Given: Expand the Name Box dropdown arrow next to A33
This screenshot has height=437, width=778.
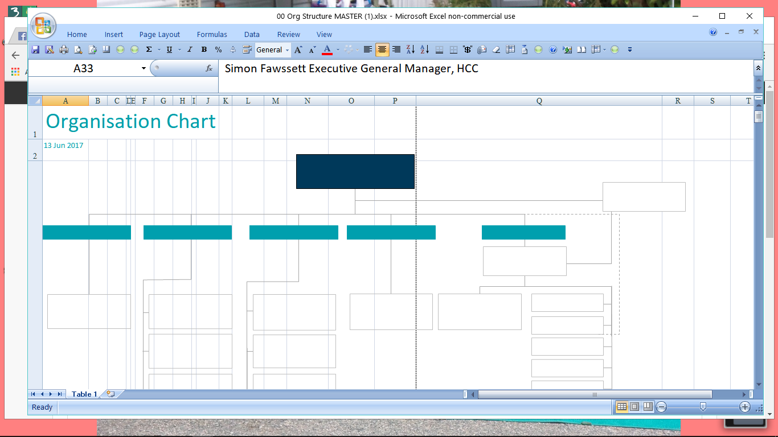Looking at the screenshot, I should click(144, 69).
